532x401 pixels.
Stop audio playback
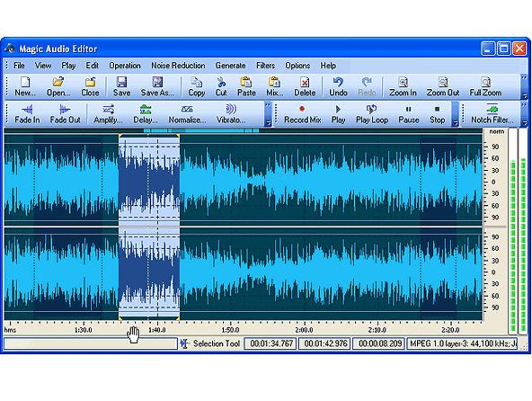(x=437, y=110)
